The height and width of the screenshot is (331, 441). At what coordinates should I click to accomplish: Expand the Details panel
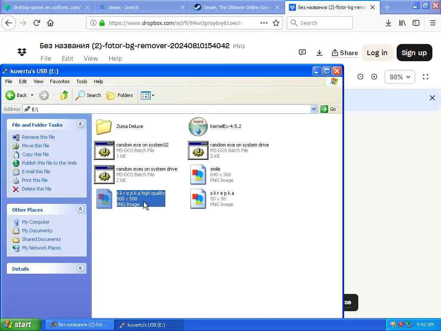coord(80,268)
